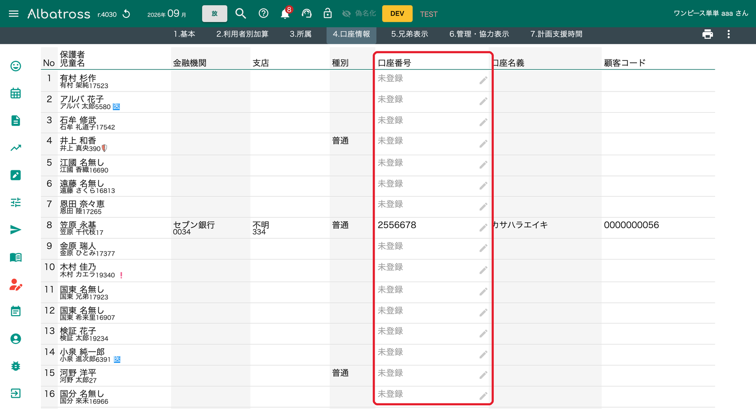Click the padlock icon in header
The width and height of the screenshot is (756, 409).
(x=327, y=13)
